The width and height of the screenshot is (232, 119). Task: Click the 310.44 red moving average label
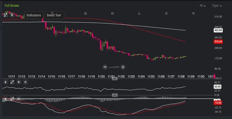218,42
